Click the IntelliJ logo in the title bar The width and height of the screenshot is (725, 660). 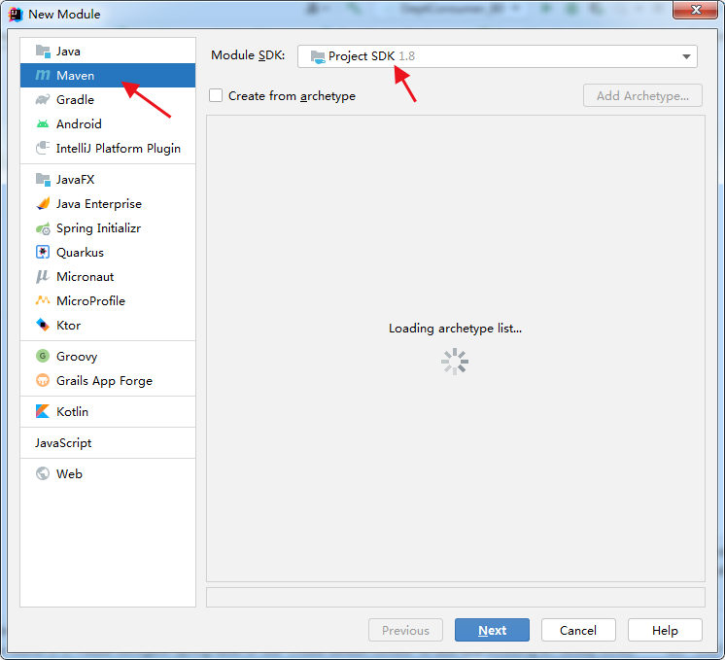pos(16,14)
